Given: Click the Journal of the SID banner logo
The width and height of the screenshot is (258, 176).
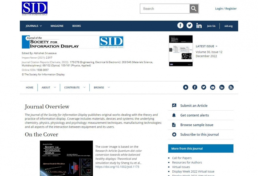Looking at the screenshot, I should coord(73,42).
